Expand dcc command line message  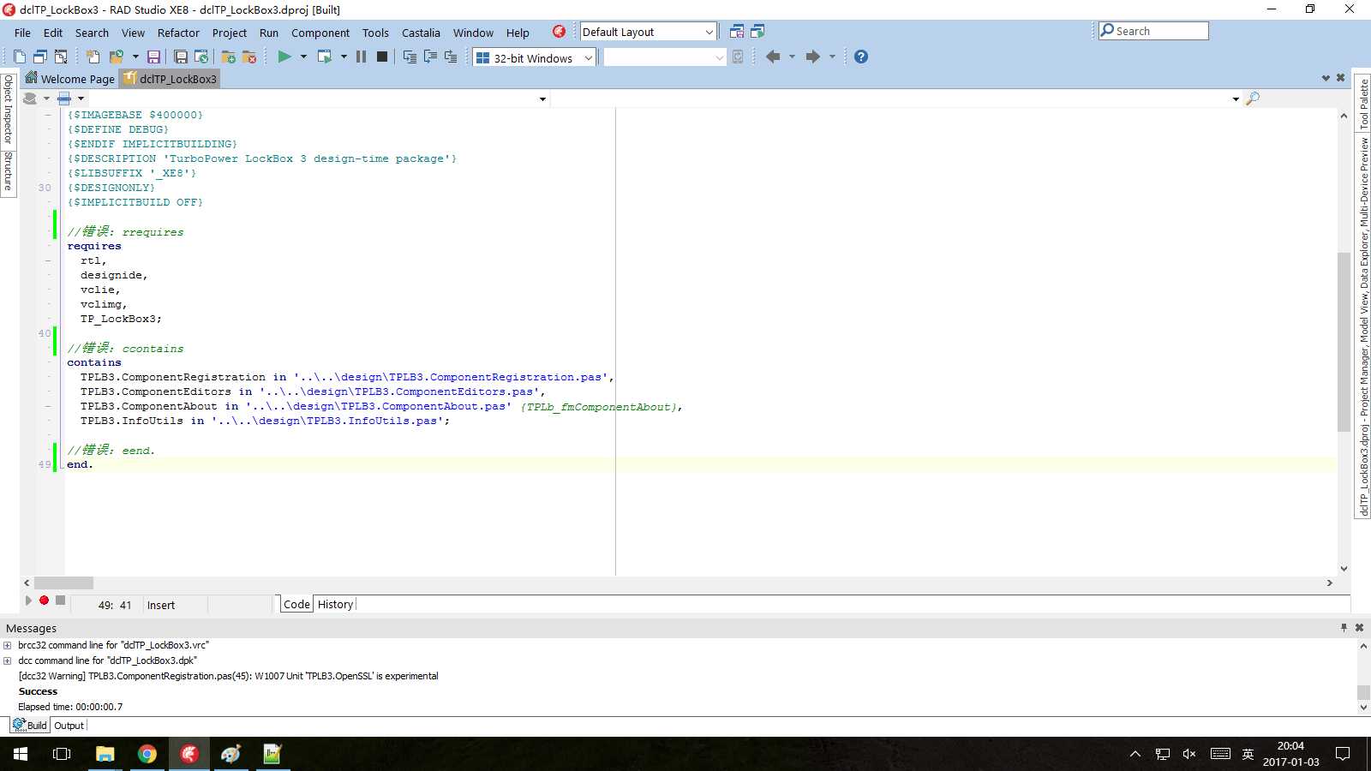(x=8, y=661)
